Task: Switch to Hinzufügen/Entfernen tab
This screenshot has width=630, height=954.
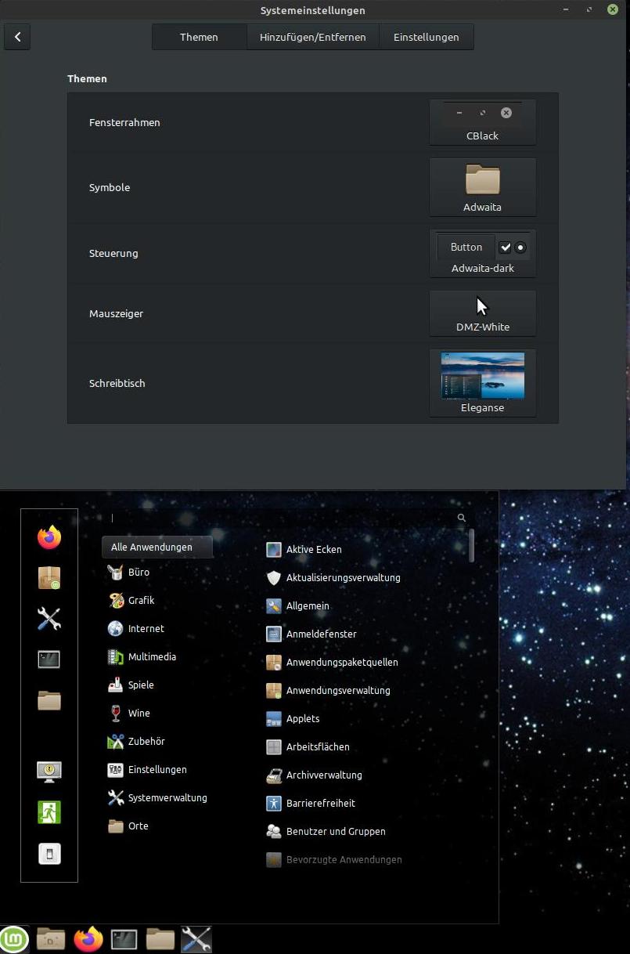Action: (x=313, y=37)
